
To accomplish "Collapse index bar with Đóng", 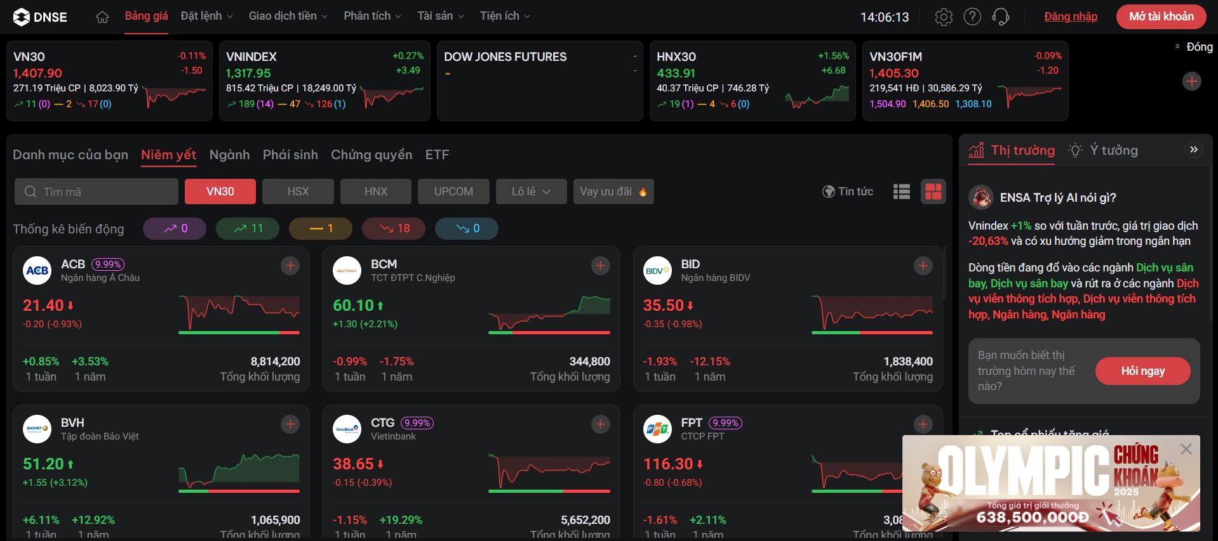I will tap(1193, 47).
